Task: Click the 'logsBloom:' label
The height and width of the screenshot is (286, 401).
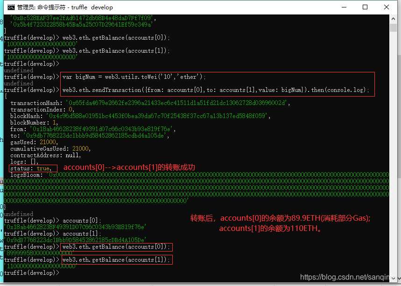Action: tap(27, 175)
